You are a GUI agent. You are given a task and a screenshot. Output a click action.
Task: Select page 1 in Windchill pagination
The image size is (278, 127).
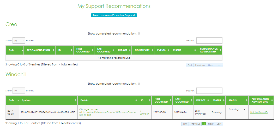(x=204, y=124)
